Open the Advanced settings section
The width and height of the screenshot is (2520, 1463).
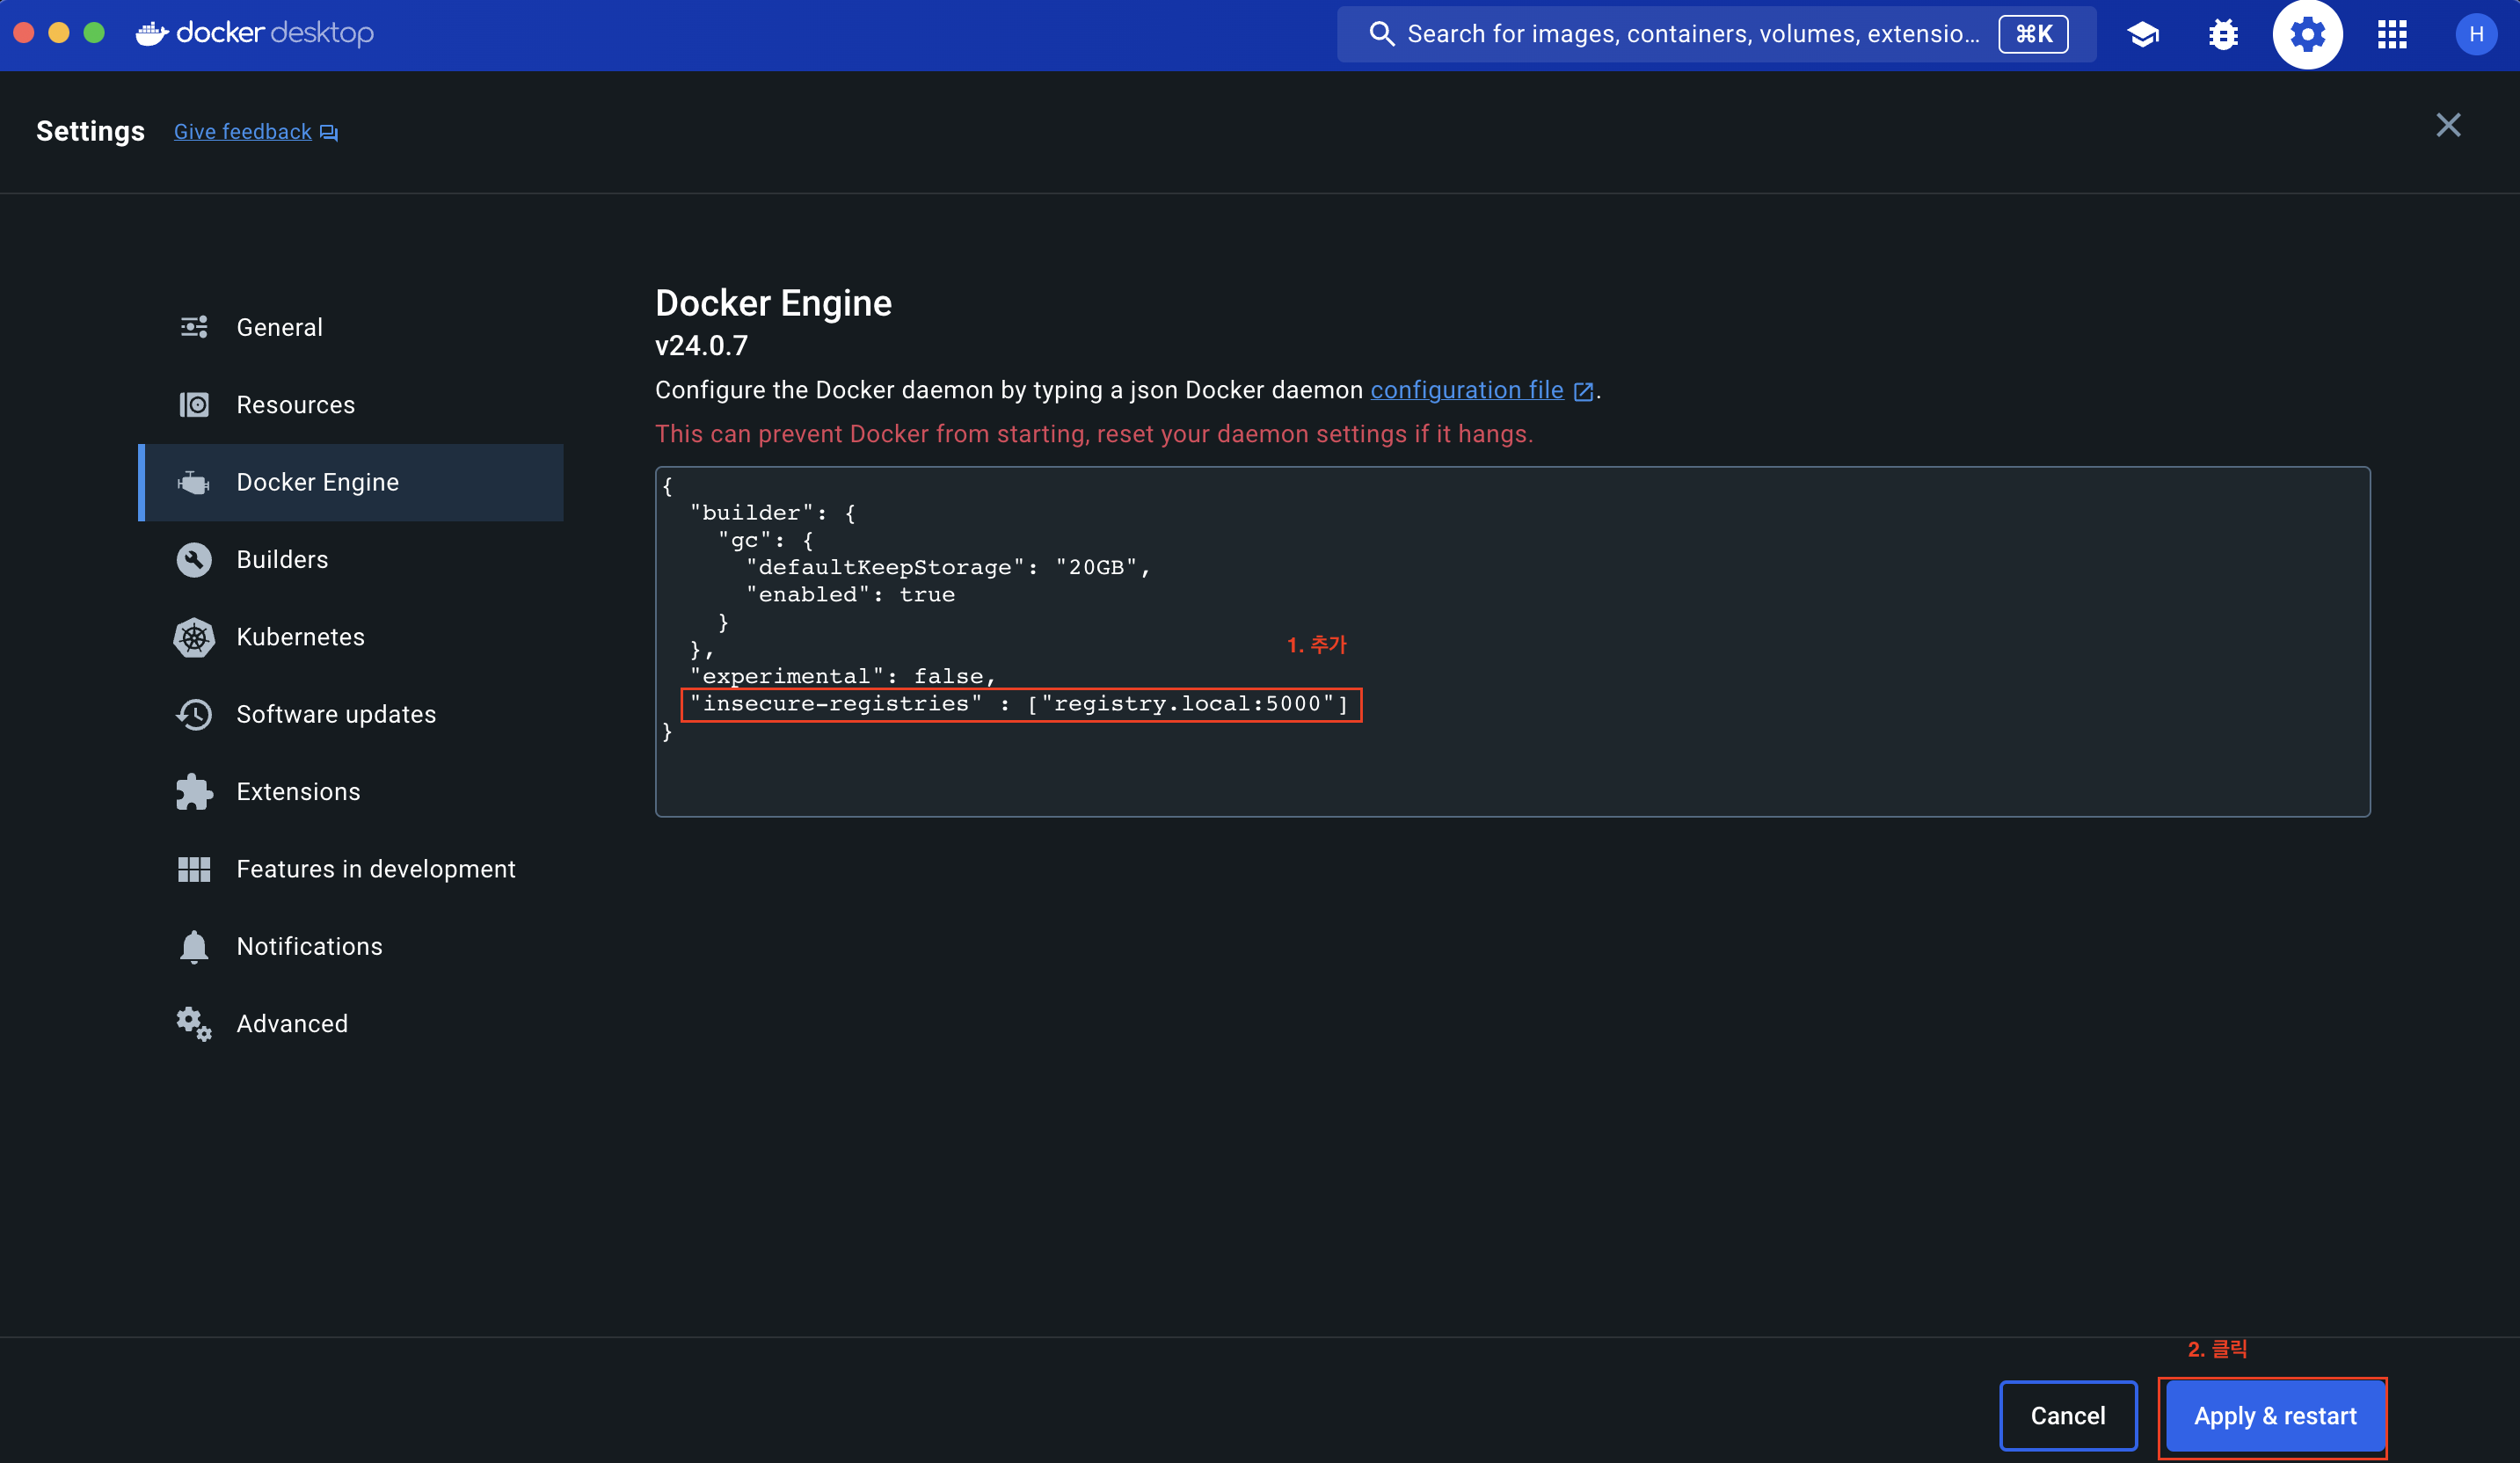pyautogui.click(x=291, y=1024)
